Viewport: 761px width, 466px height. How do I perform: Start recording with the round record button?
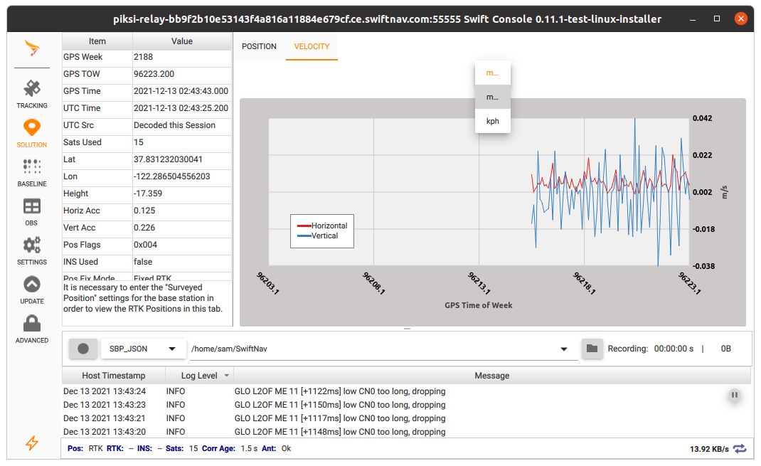(x=83, y=349)
